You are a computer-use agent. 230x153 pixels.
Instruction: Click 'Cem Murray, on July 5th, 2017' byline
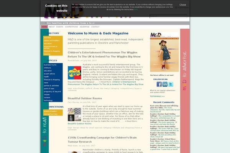[82, 102]
